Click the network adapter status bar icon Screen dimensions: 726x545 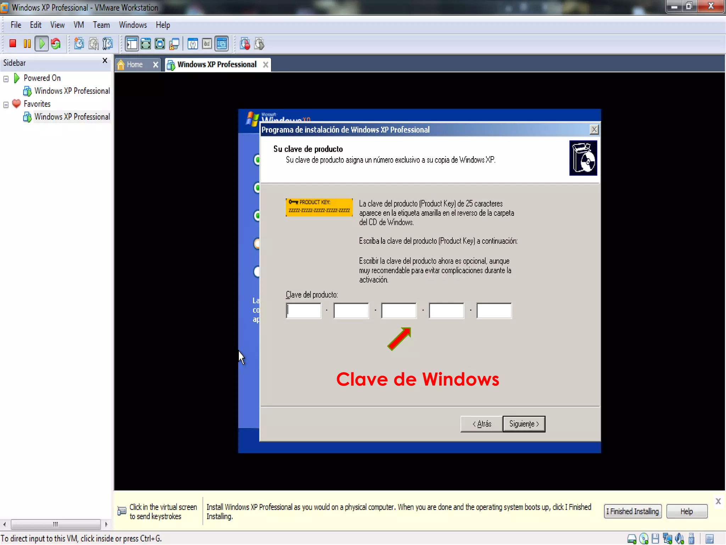668,539
